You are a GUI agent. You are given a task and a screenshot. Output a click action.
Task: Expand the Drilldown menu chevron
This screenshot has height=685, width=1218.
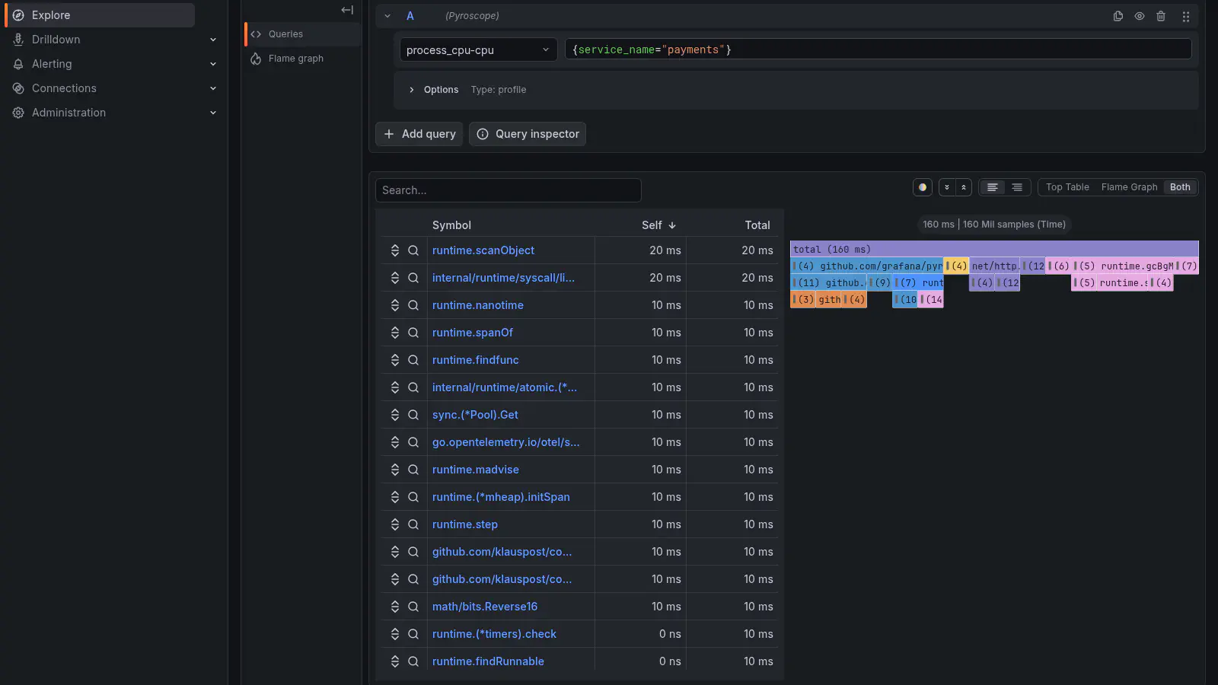213,40
